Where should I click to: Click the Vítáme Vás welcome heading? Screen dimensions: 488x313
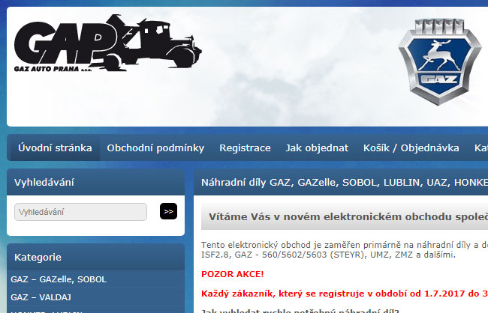tap(345, 216)
